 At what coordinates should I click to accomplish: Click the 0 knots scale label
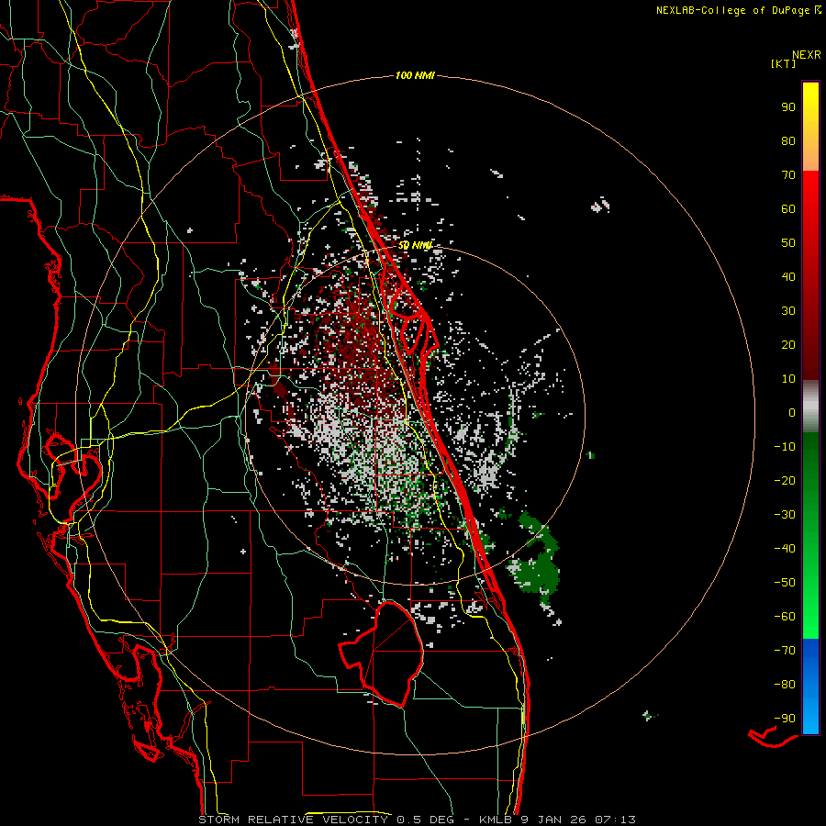click(792, 413)
